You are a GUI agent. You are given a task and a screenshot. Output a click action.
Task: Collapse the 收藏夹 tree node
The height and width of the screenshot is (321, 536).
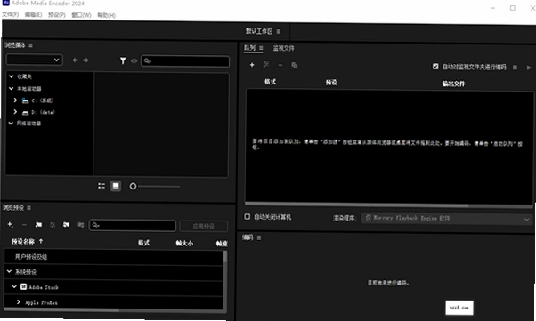12,76
